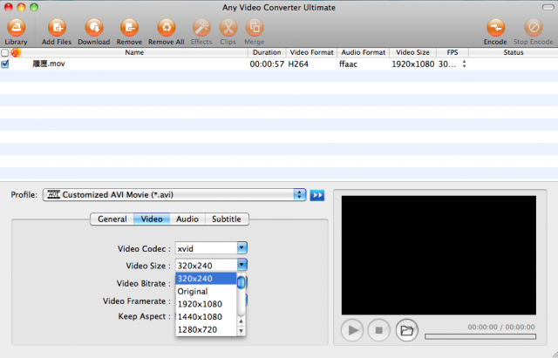
Task: Switch to the Audio tab
Action: pos(187,219)
